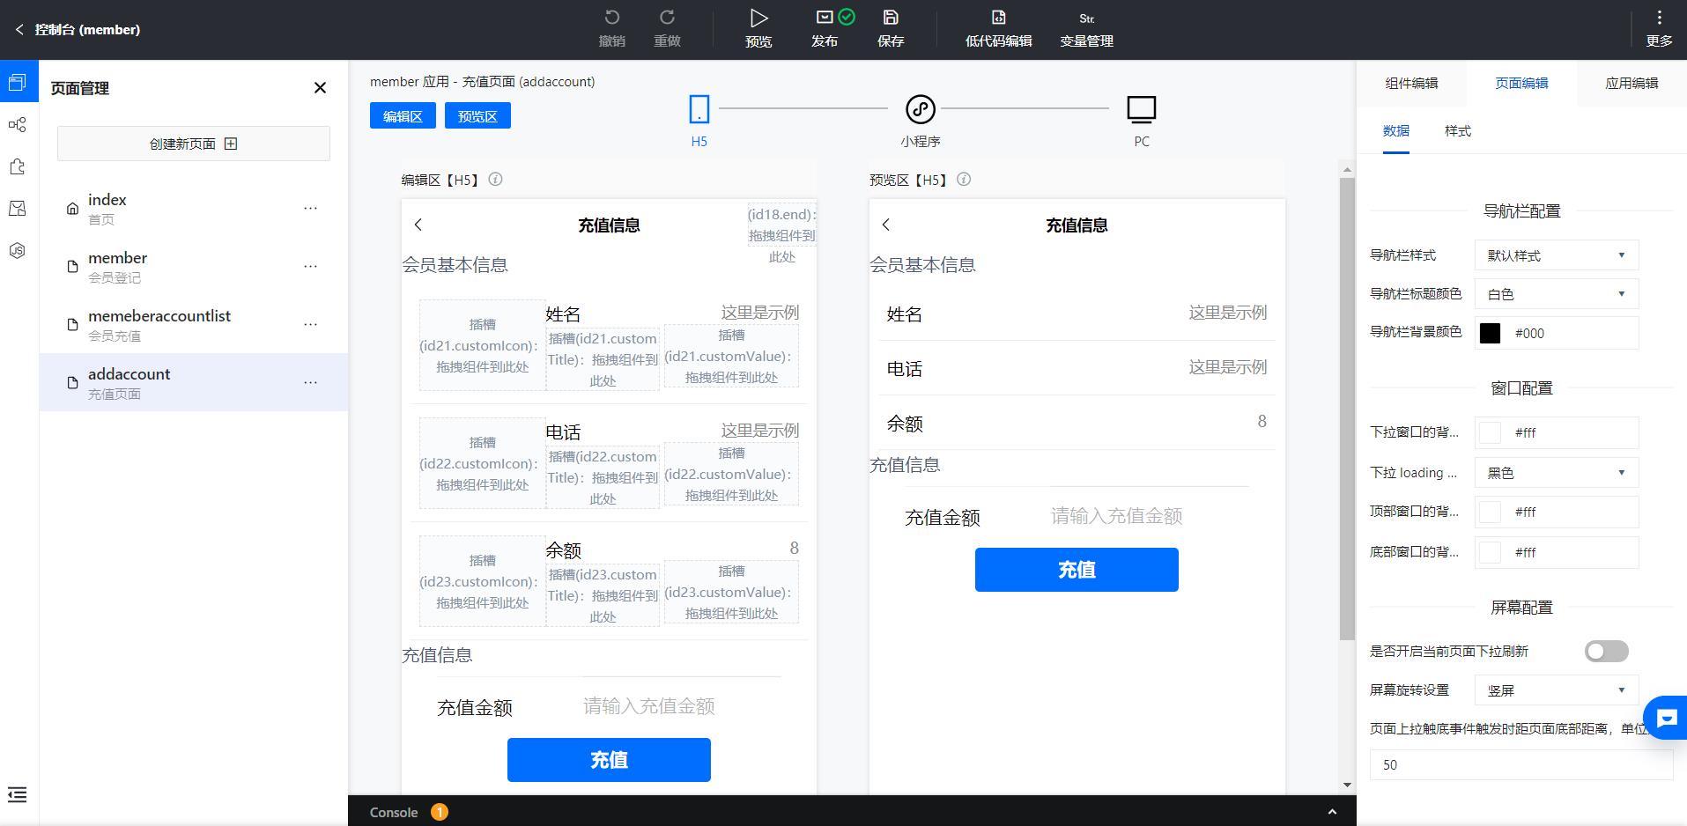Select the addaccount 充值页面 page item
This screenshot has height=826, width=1687.
coord(194,383)
